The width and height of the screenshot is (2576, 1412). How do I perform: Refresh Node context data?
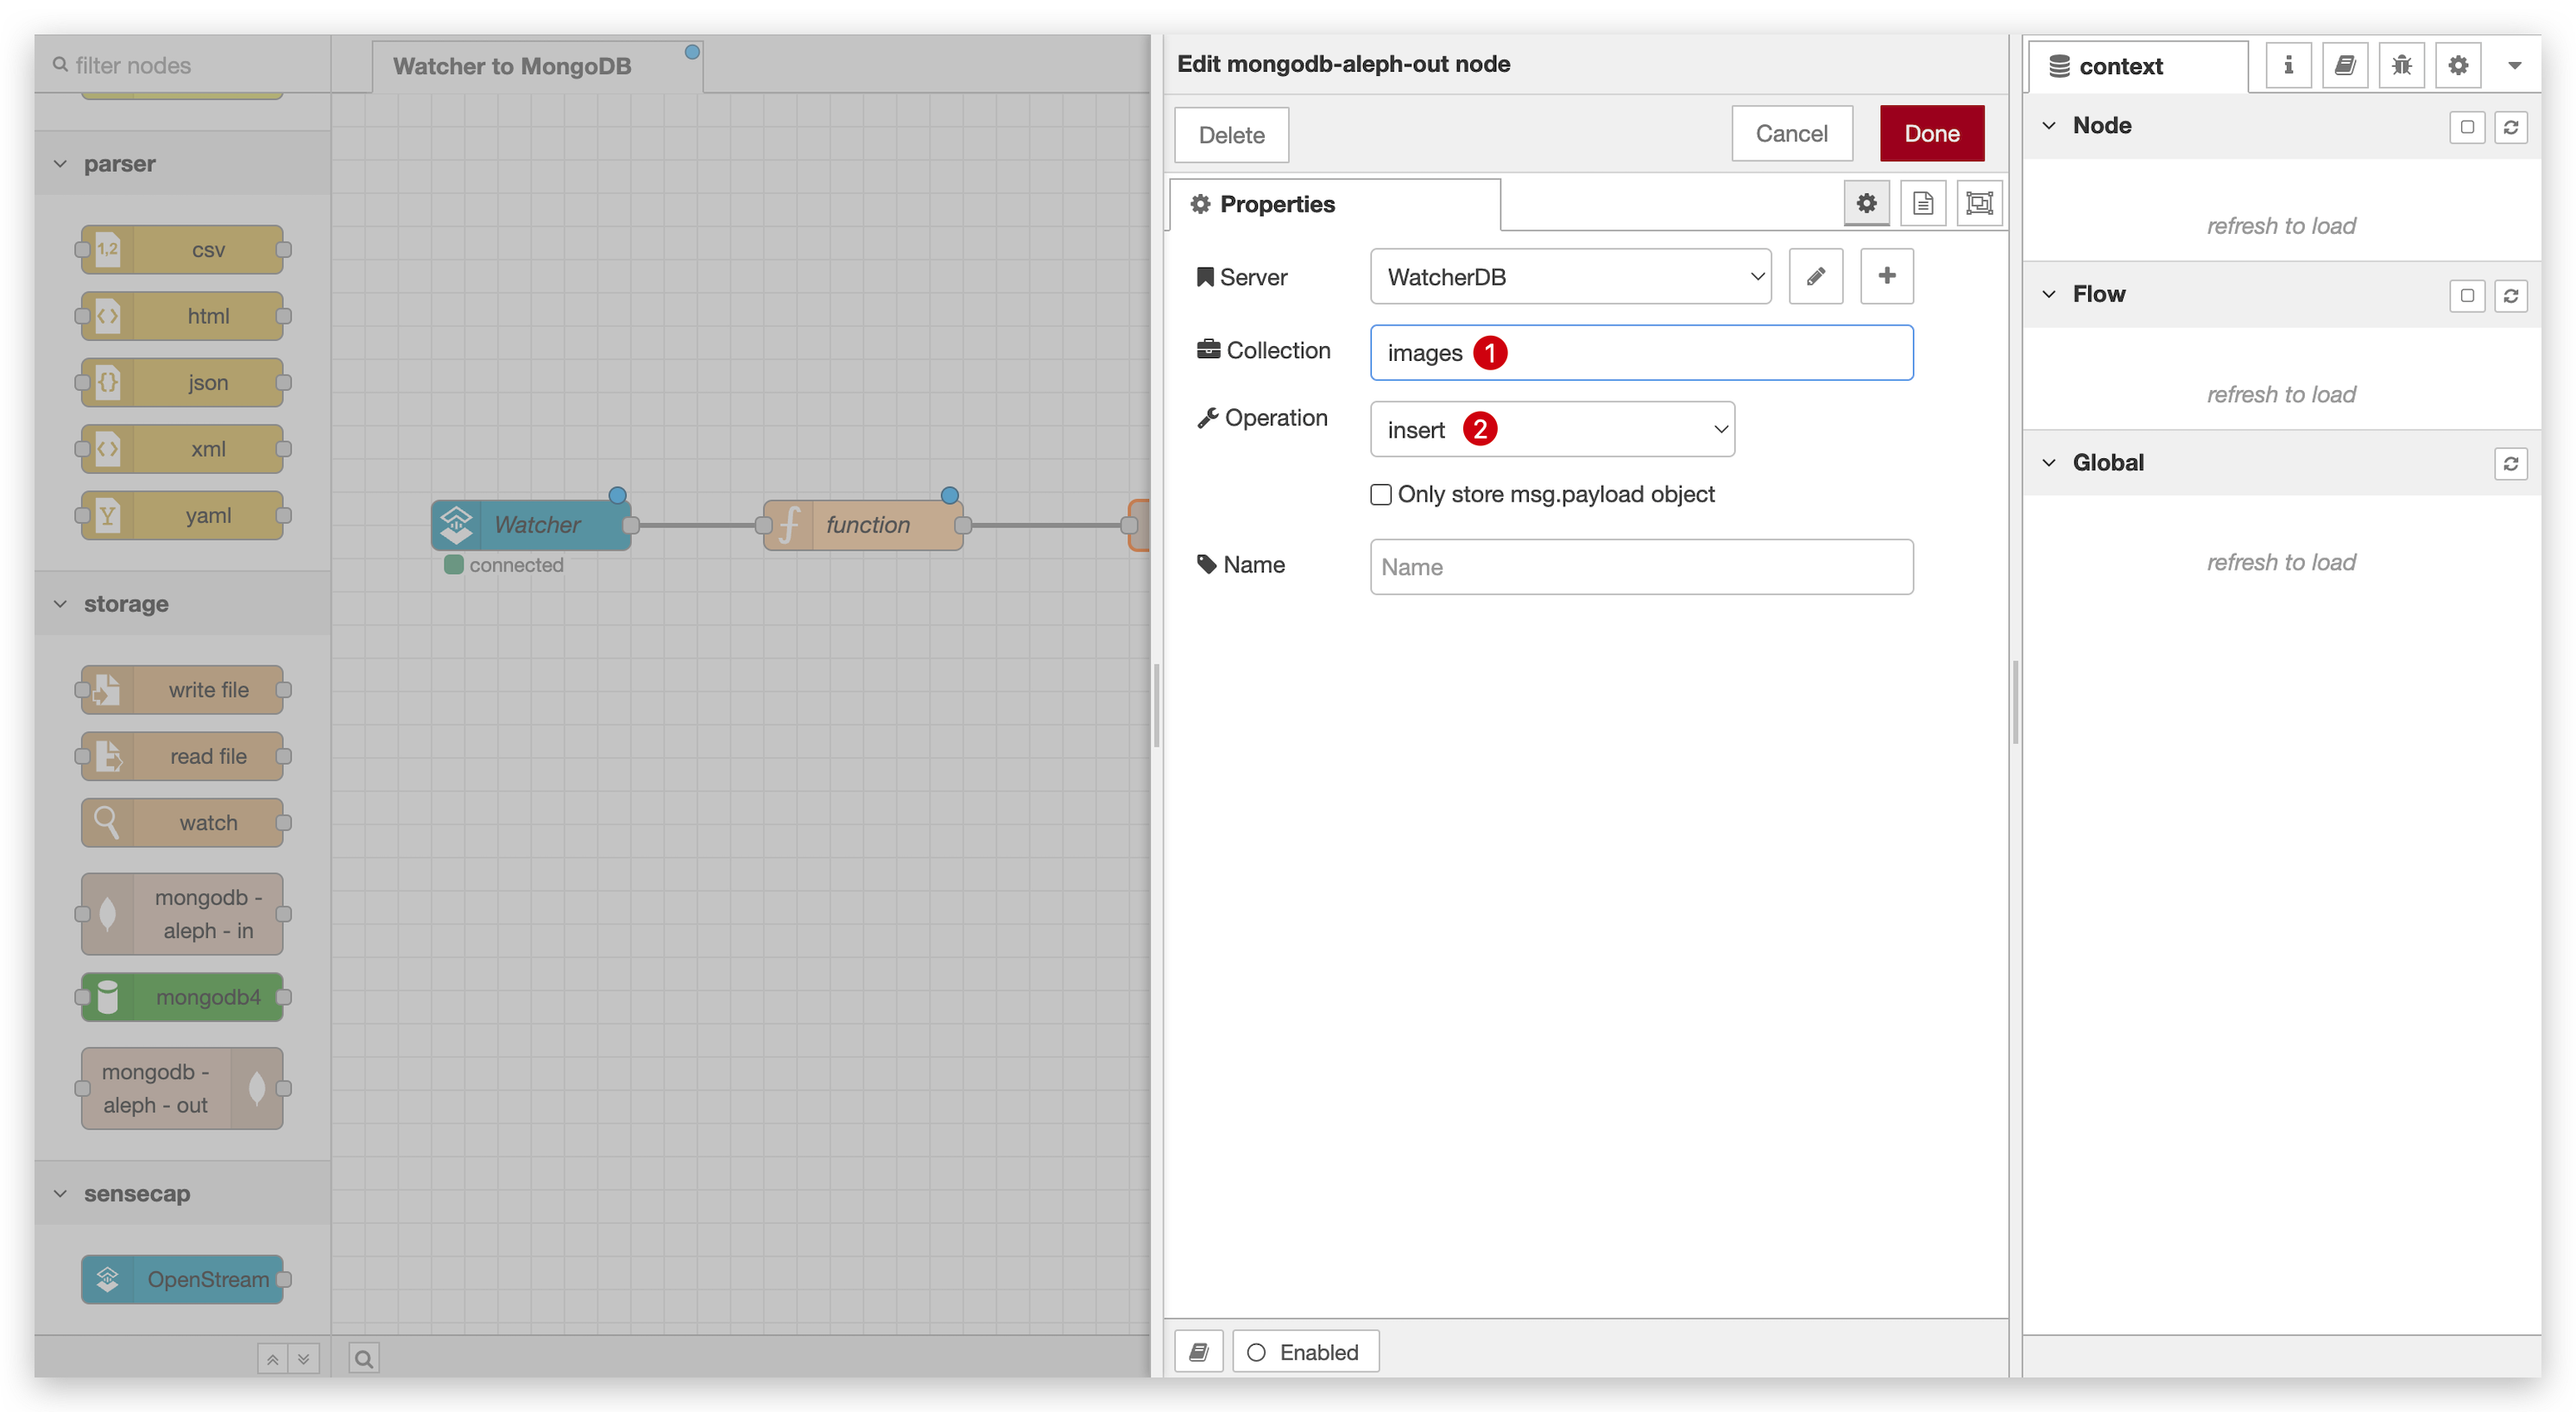tap(2511, 127)
